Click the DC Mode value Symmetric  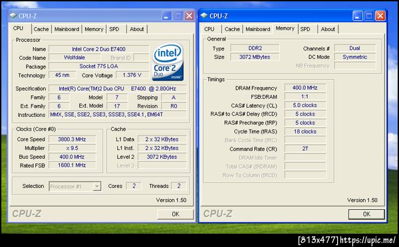click(355, 57)
